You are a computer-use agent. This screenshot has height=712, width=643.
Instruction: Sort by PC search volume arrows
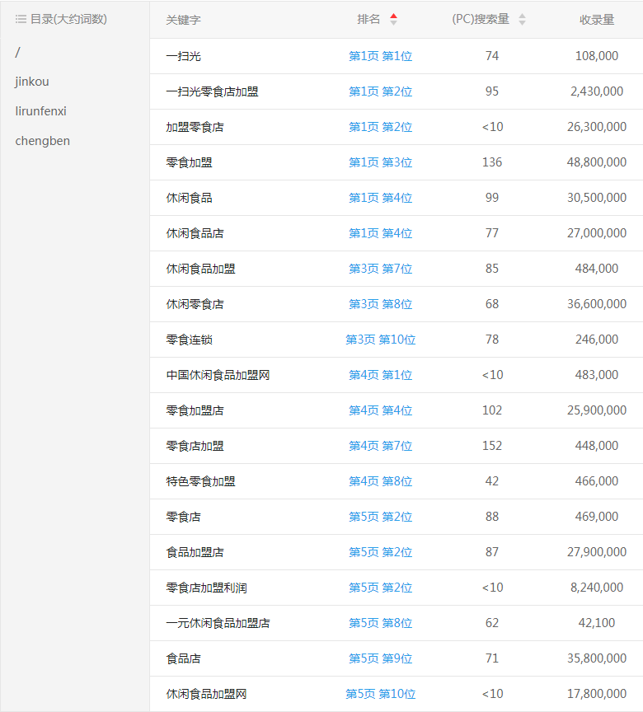[522, 20]
